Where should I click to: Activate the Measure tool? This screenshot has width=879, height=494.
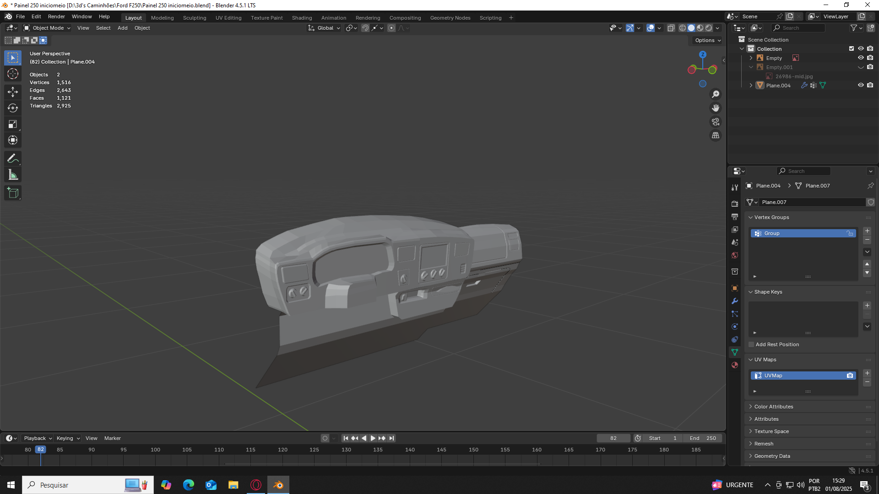pos(13,175)
